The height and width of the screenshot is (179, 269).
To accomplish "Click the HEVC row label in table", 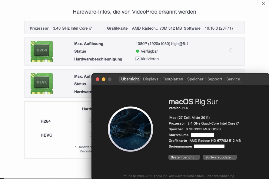I will click(46, 135).
